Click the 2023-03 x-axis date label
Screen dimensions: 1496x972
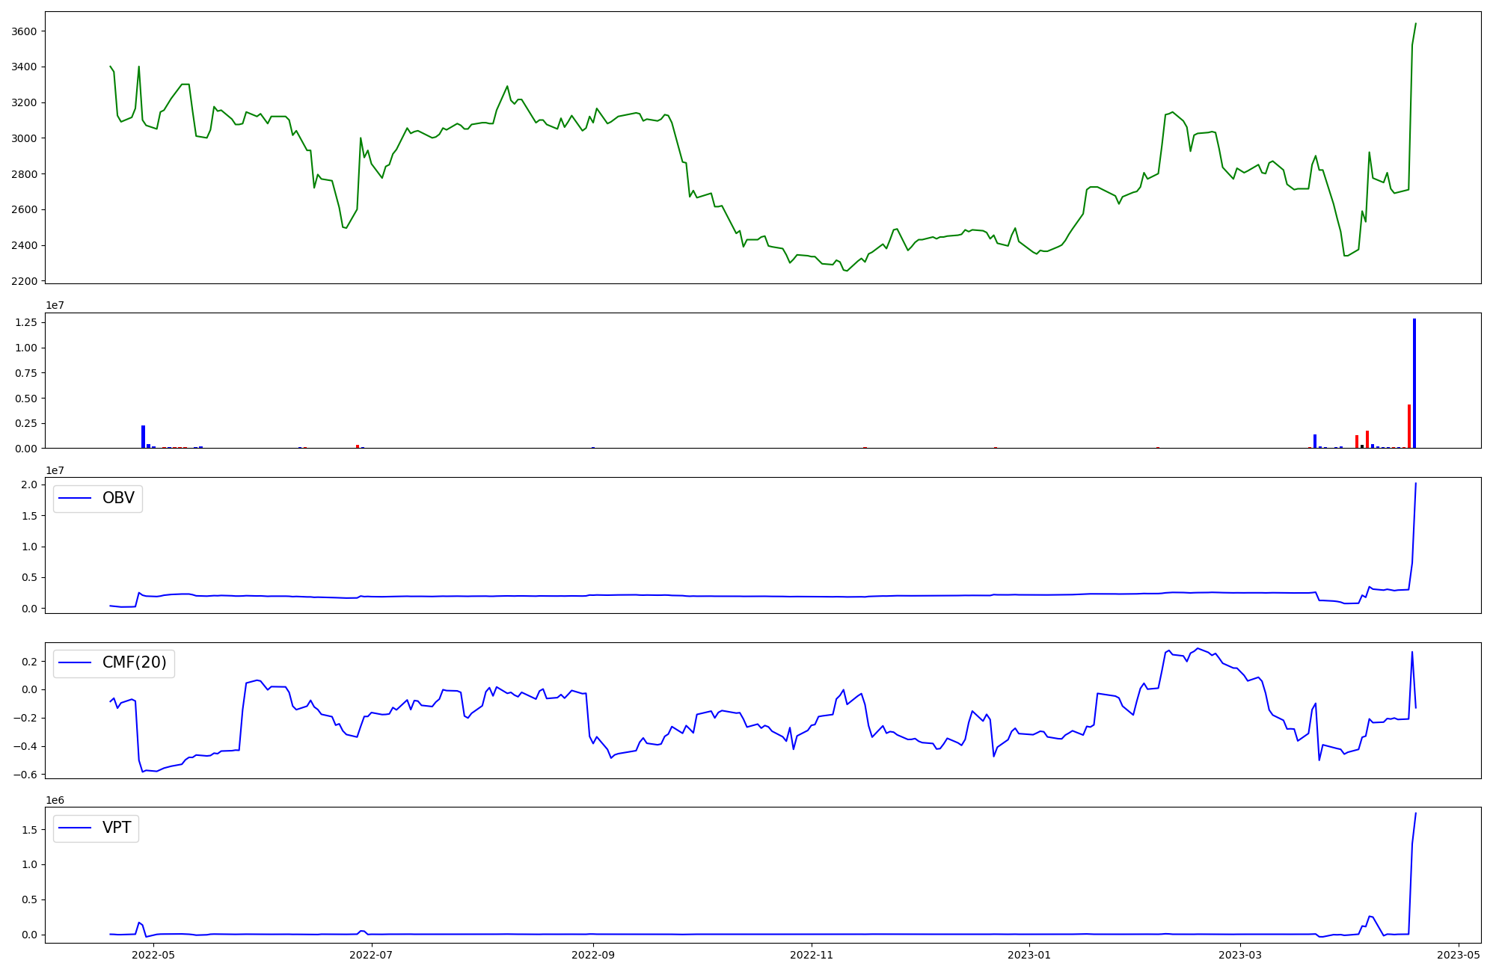pos(1240,955)
